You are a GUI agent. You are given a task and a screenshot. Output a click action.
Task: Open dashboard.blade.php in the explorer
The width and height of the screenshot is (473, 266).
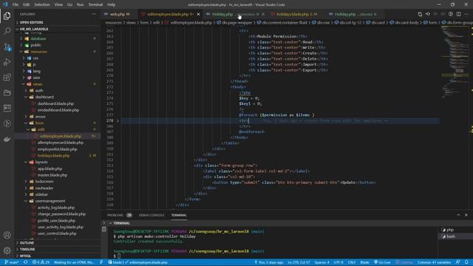55,103
